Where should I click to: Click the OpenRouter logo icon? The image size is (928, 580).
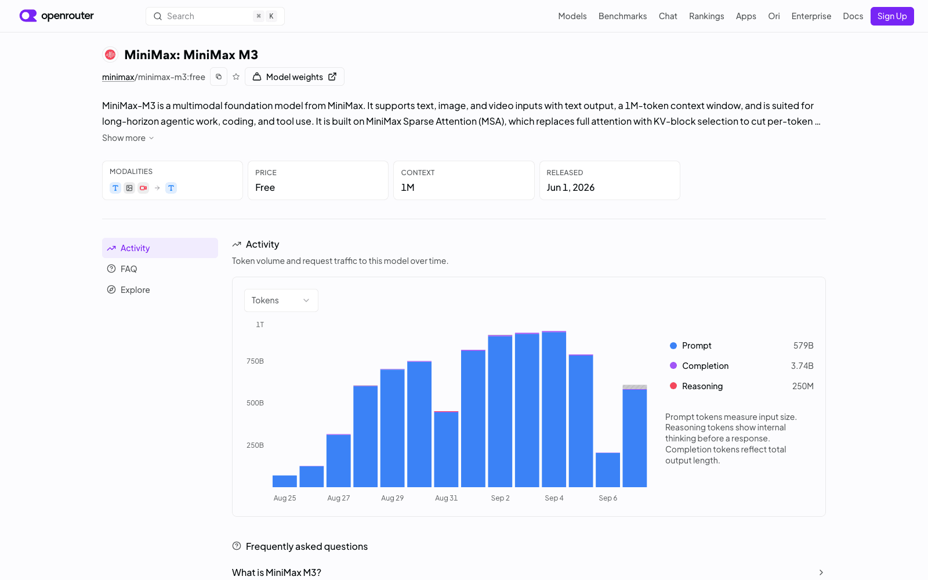[28, 16]
